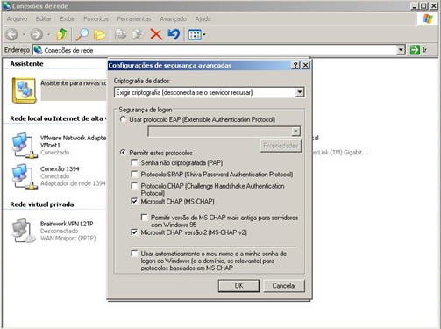Enable Senha não criptografada (PAP) checkbox
Image resolution: width=441 pixels, height=329 pixels.
coord(134,162)
